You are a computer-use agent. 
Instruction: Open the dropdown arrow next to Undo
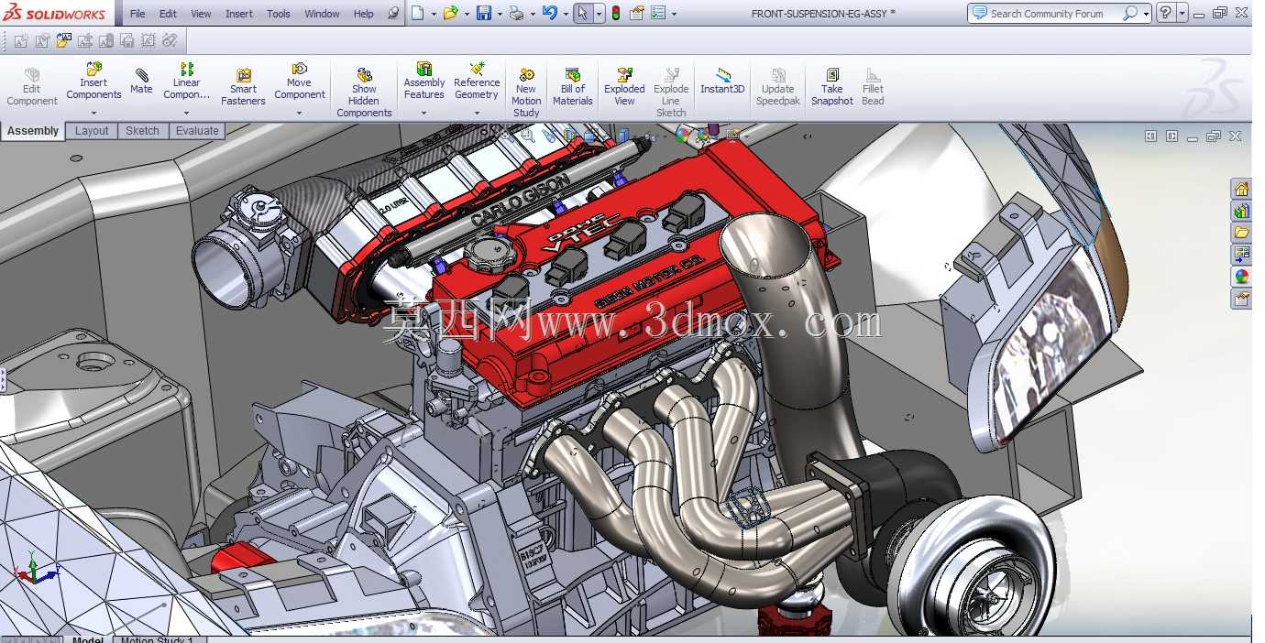[565, 14]
